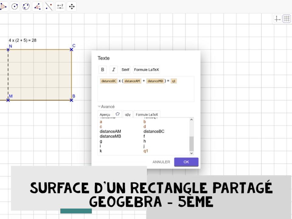
Task: Click the down arrow on the variable list scrollbar
Action: [x=191, y=153]
